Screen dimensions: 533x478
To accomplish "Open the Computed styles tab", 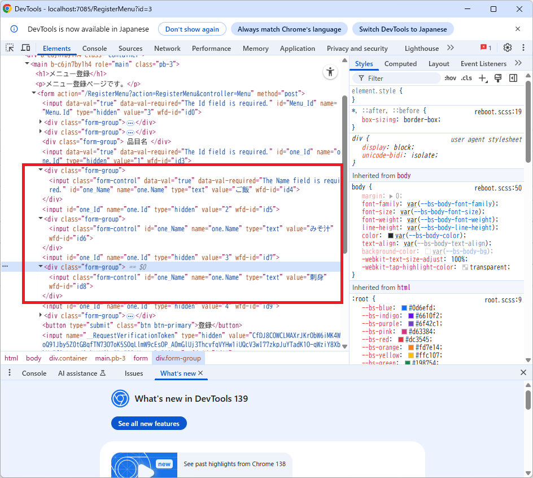I will [x=400, y=64].
